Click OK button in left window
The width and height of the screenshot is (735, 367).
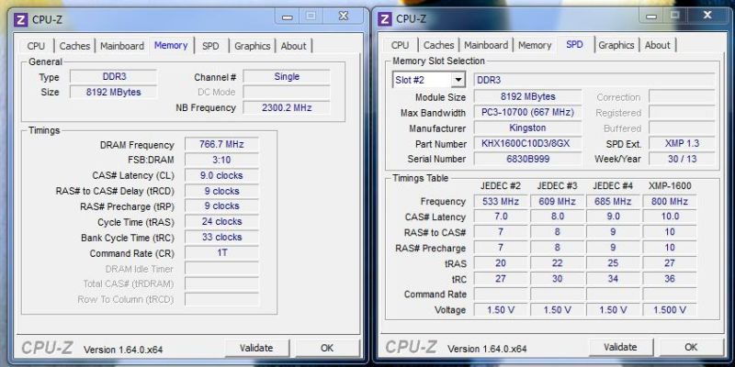[x=327, y=348]
